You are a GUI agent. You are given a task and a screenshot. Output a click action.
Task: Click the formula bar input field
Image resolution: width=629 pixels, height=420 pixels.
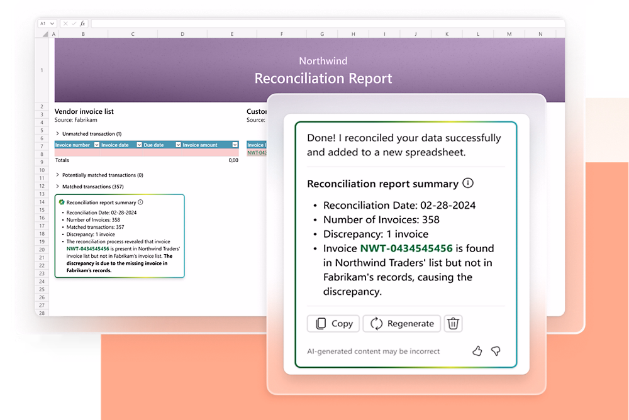click(327, 24)
